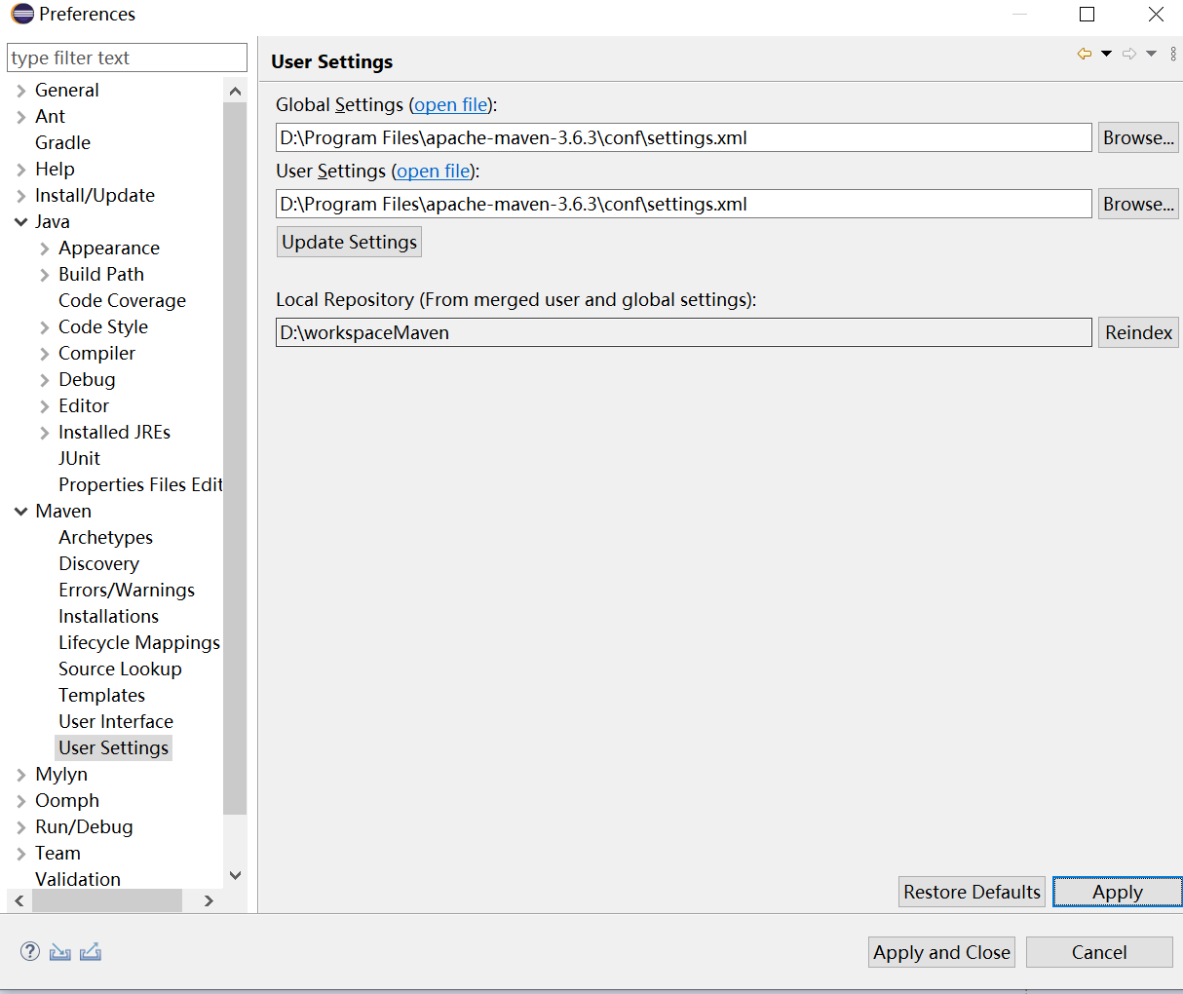Screen dimensions: 1183x994
Task: Click inside the filter text field
Action: (x=126, y=57)
